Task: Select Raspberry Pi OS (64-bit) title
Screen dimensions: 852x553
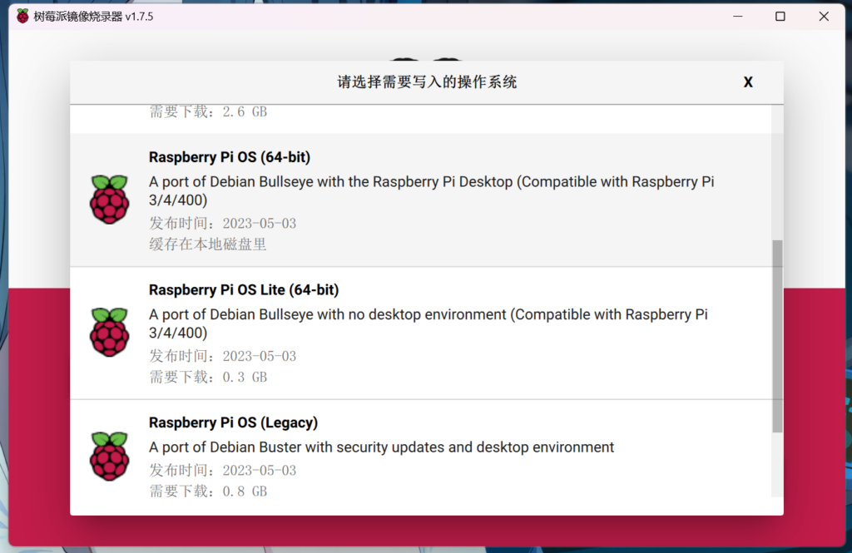Action: coord(230,157)
